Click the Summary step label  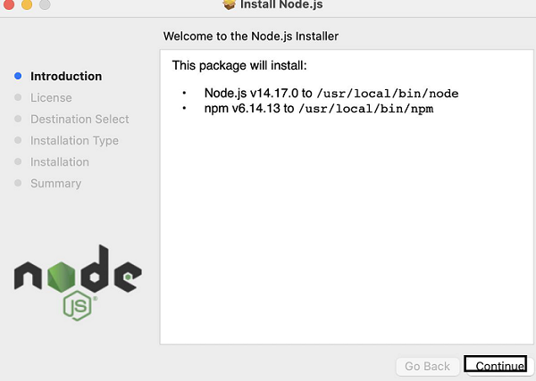pos(55,184)
